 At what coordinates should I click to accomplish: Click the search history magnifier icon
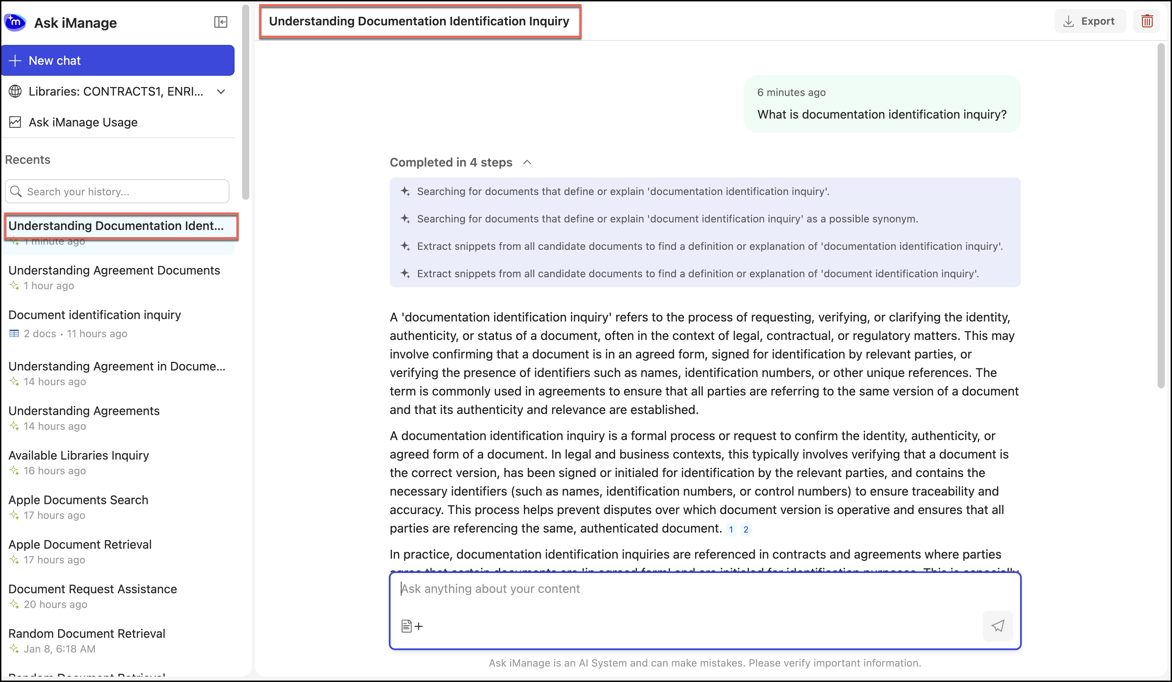click(16, 191)
